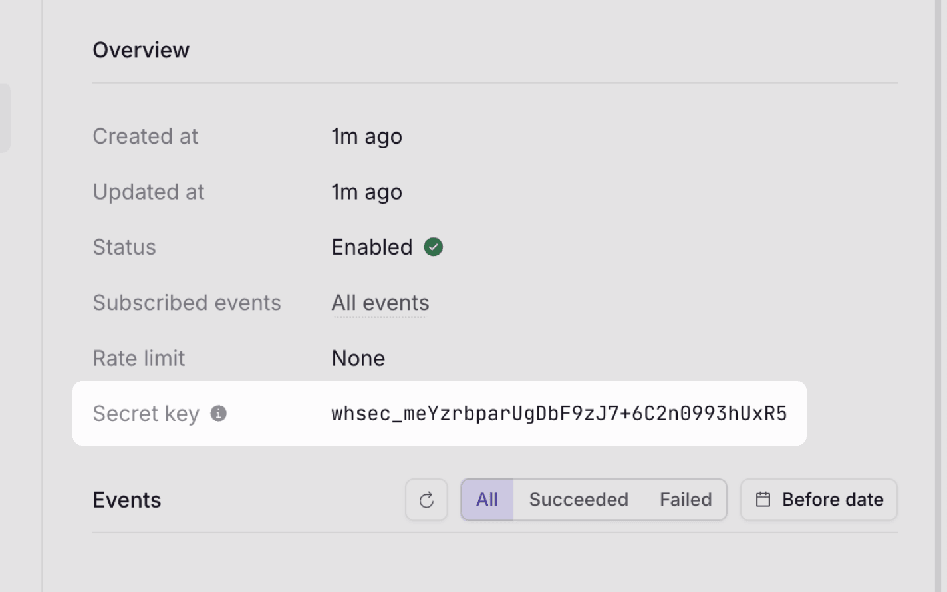Select the Updated at timestamp
947x592 pixels.
point(366,192)
